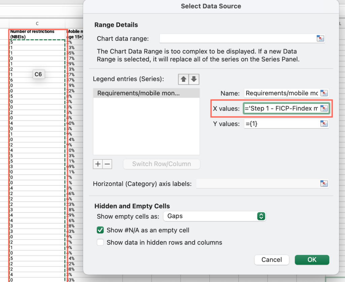
Task: Move series up with the up arrow
Action: coord(184,79)
